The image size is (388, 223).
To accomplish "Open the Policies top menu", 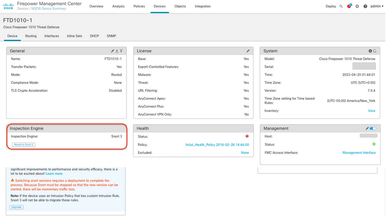I will (139, 6).
